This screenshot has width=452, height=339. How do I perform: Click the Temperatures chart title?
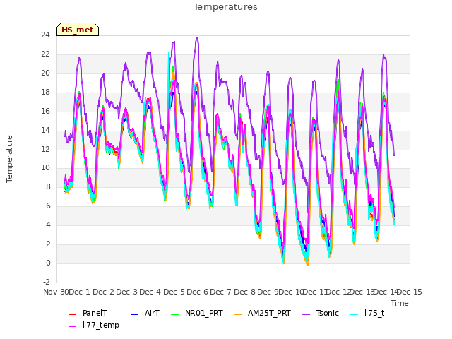tap(225, 7)
